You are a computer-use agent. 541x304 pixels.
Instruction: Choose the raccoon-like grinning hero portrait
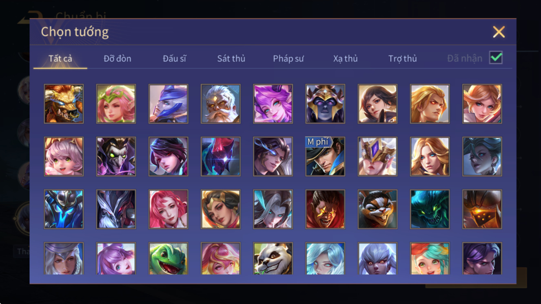377,209
